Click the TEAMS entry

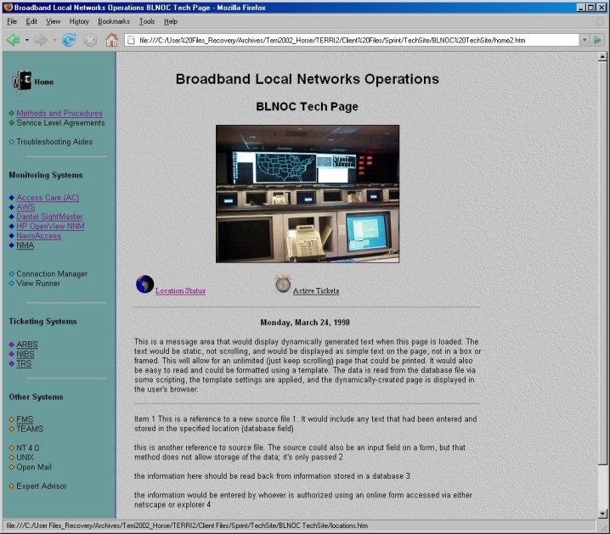tap(30, 429)
